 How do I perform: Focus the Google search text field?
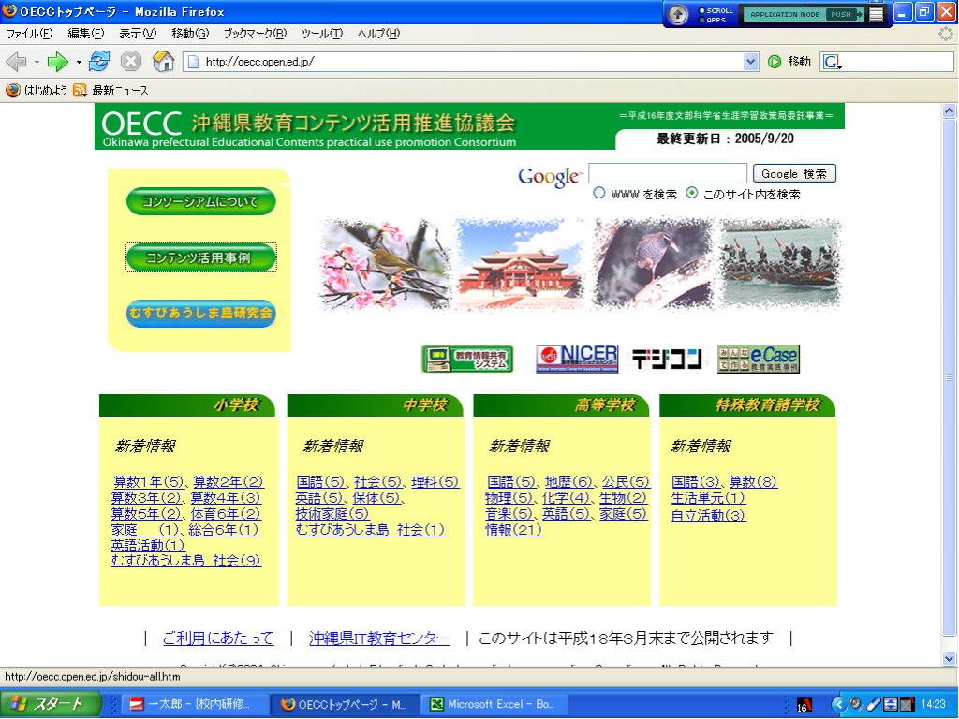point(667,173)
